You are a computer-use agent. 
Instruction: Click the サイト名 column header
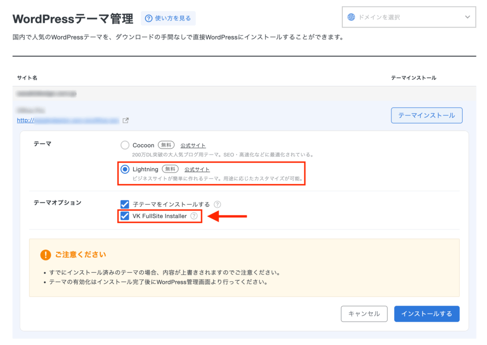[x=27, y=77]
